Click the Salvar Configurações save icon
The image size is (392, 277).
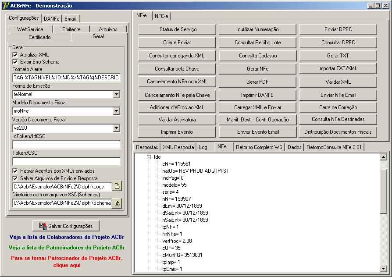click(43, 226)
